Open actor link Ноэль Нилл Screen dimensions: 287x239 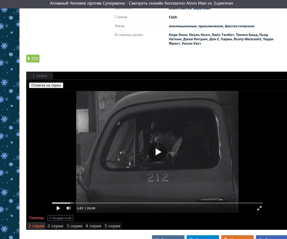pyautogui.click(x=199, y=35)
